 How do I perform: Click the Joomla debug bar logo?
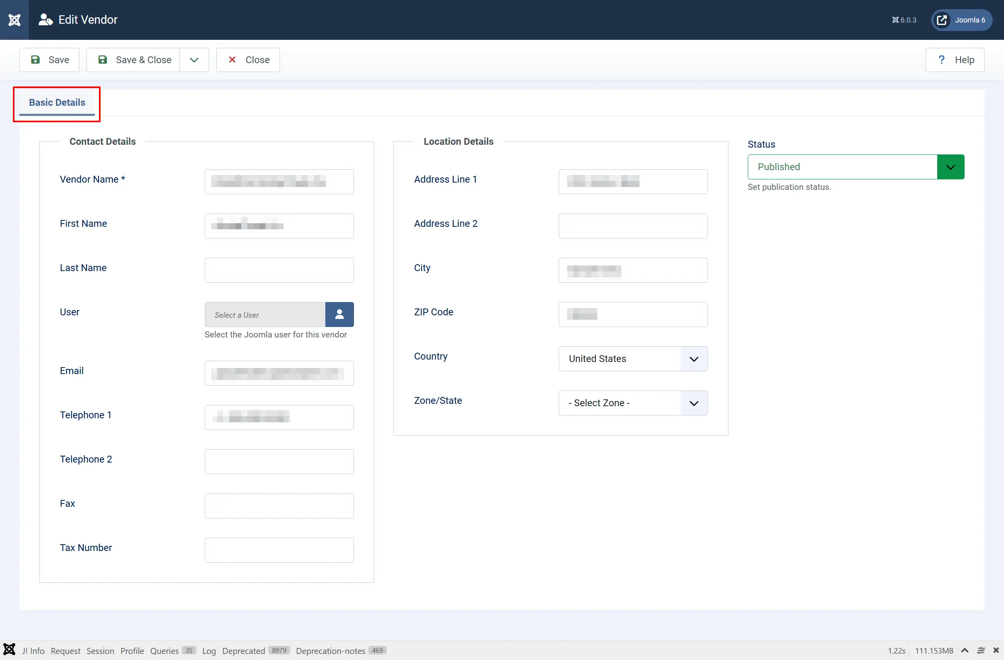click(9, 650)
